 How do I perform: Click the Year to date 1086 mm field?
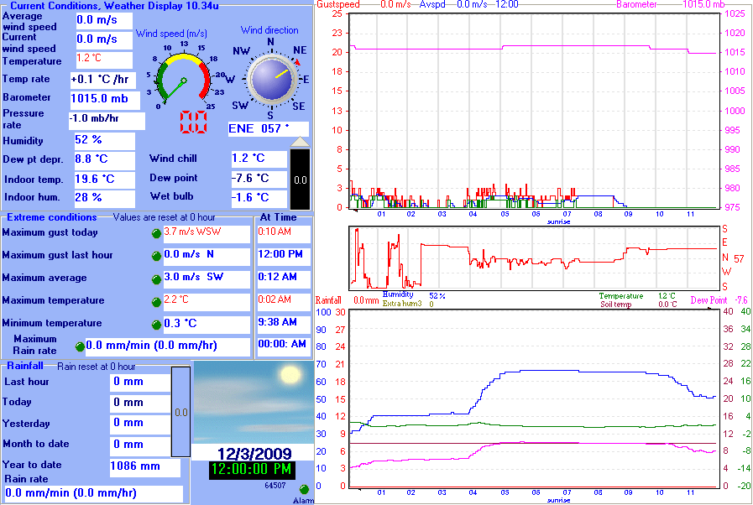[144, 466]
